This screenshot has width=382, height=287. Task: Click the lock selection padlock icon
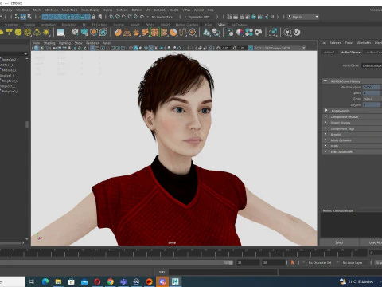[93, 17]
